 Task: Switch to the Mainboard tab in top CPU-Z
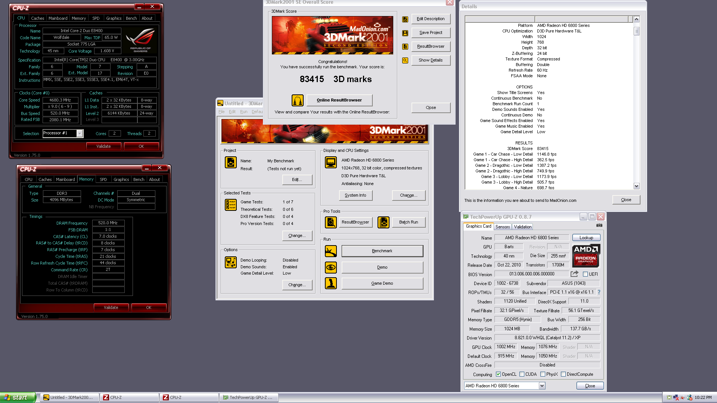click(58, 18)
